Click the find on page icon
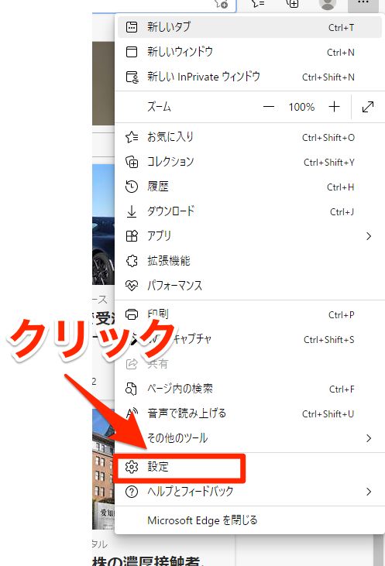 (x=131, y=389)
